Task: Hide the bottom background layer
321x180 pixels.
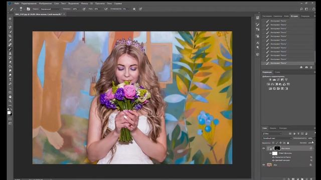Action: [x=264, y=165]
